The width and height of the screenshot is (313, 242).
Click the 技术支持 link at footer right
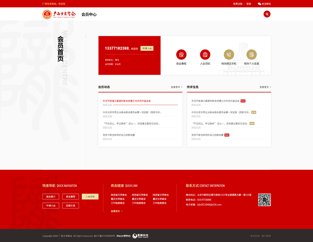point(261,236)
